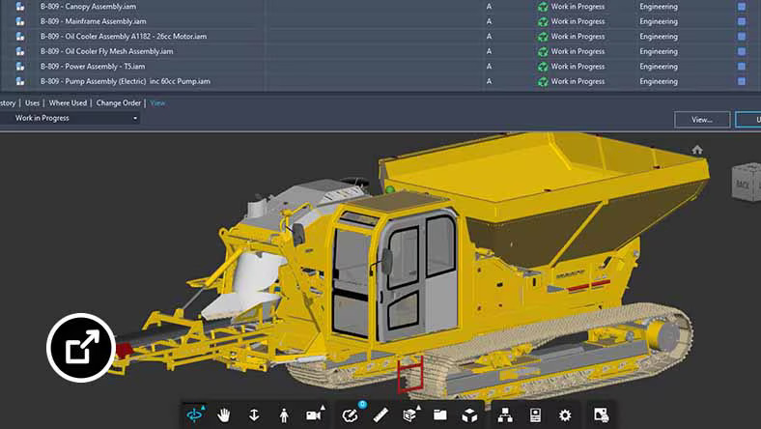Click file icon of Oil Cooler Assembly A1182 row
The width and height of the screenshot is (761, 429).
[x=20, y=37]
